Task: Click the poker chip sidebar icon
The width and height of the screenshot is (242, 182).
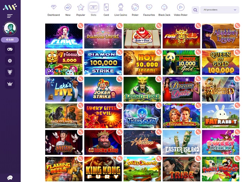Action: pyautogui.click(x=10, y=61)
